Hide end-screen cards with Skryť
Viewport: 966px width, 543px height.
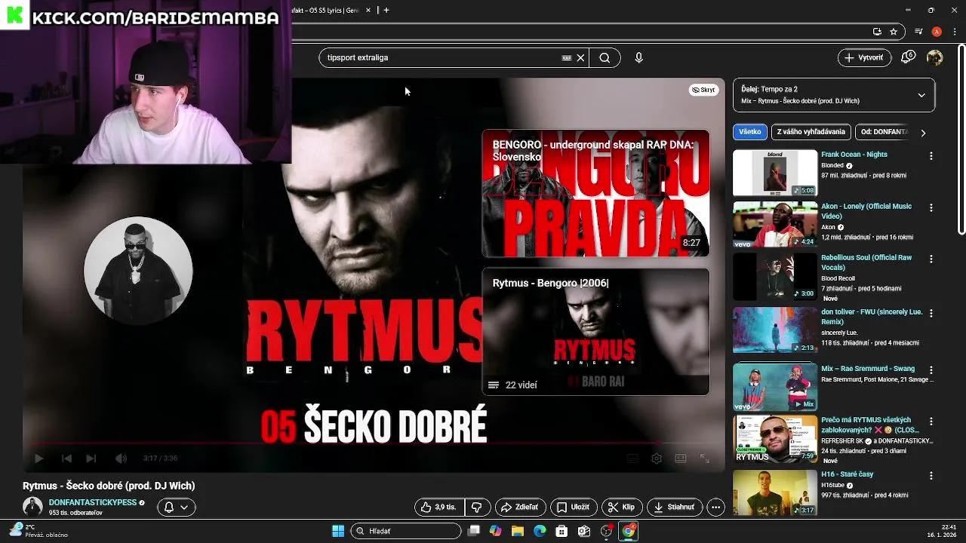point(703,90)
